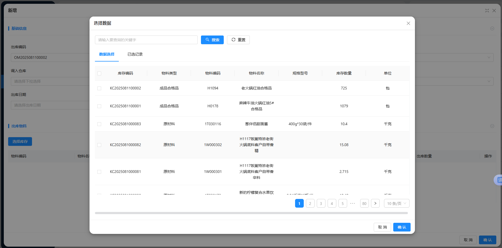Click the 出库物料 section title
502x248 pixels.
pyautogui.click(x=19, y=126)
